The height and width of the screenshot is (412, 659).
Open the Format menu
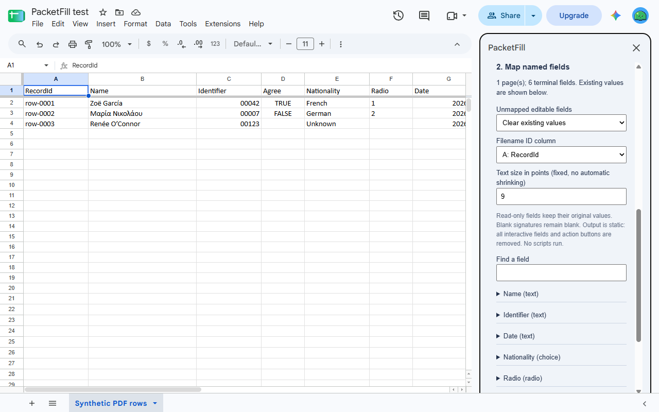135,24
